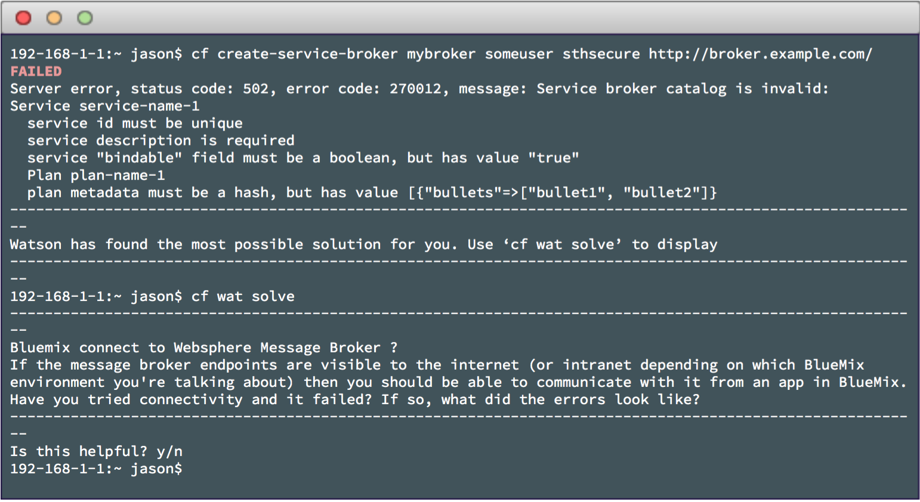Click the 'Is this helpful? y/n' prompt
The image size is (920, 502).
coord(96,451)
